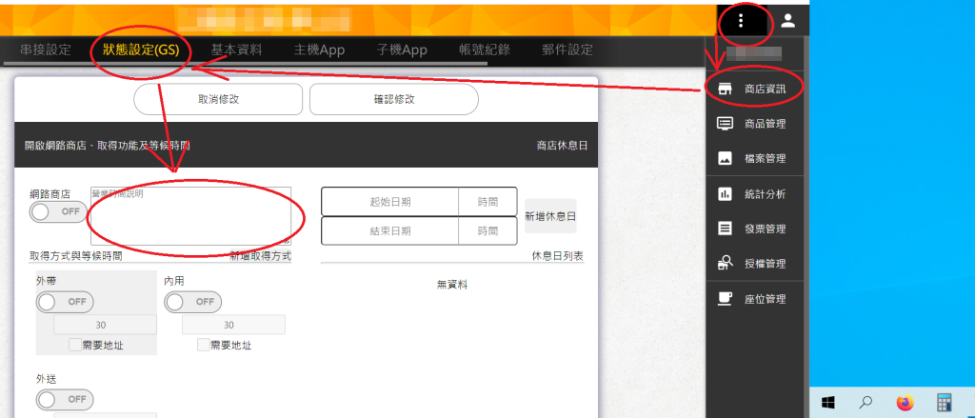Viewport: 975px width, 418px height.
Task: Toggle the 網路商店 switch on
Action: point(59,211)
